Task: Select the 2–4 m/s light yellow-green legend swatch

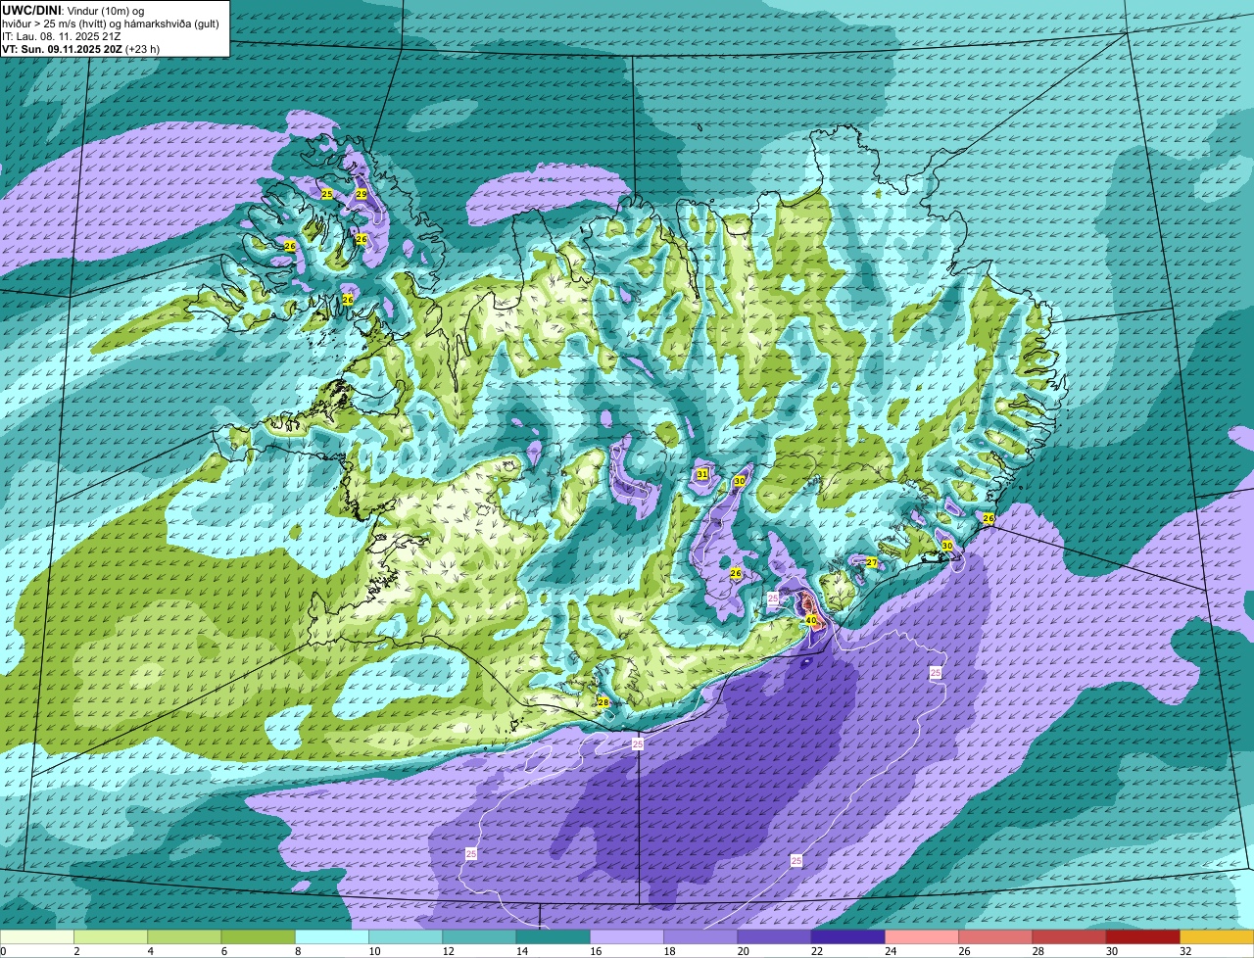Action: (111, 937)
